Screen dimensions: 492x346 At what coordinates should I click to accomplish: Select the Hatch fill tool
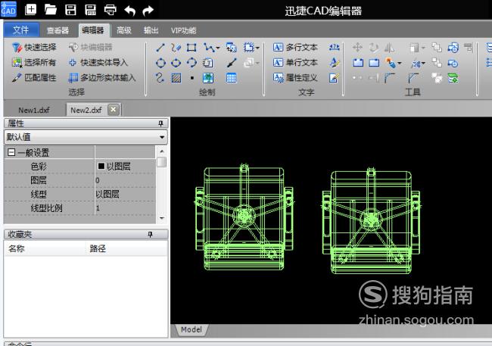click(x=176, y=77)
